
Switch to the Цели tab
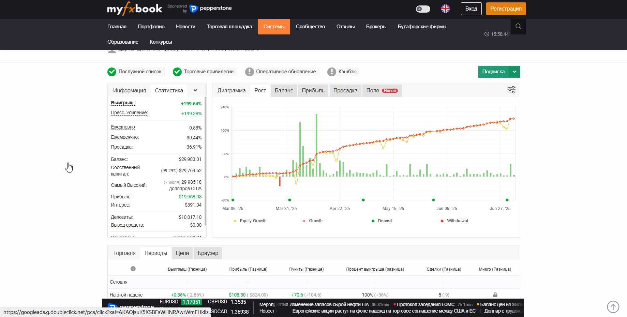[x=182, y=253]
